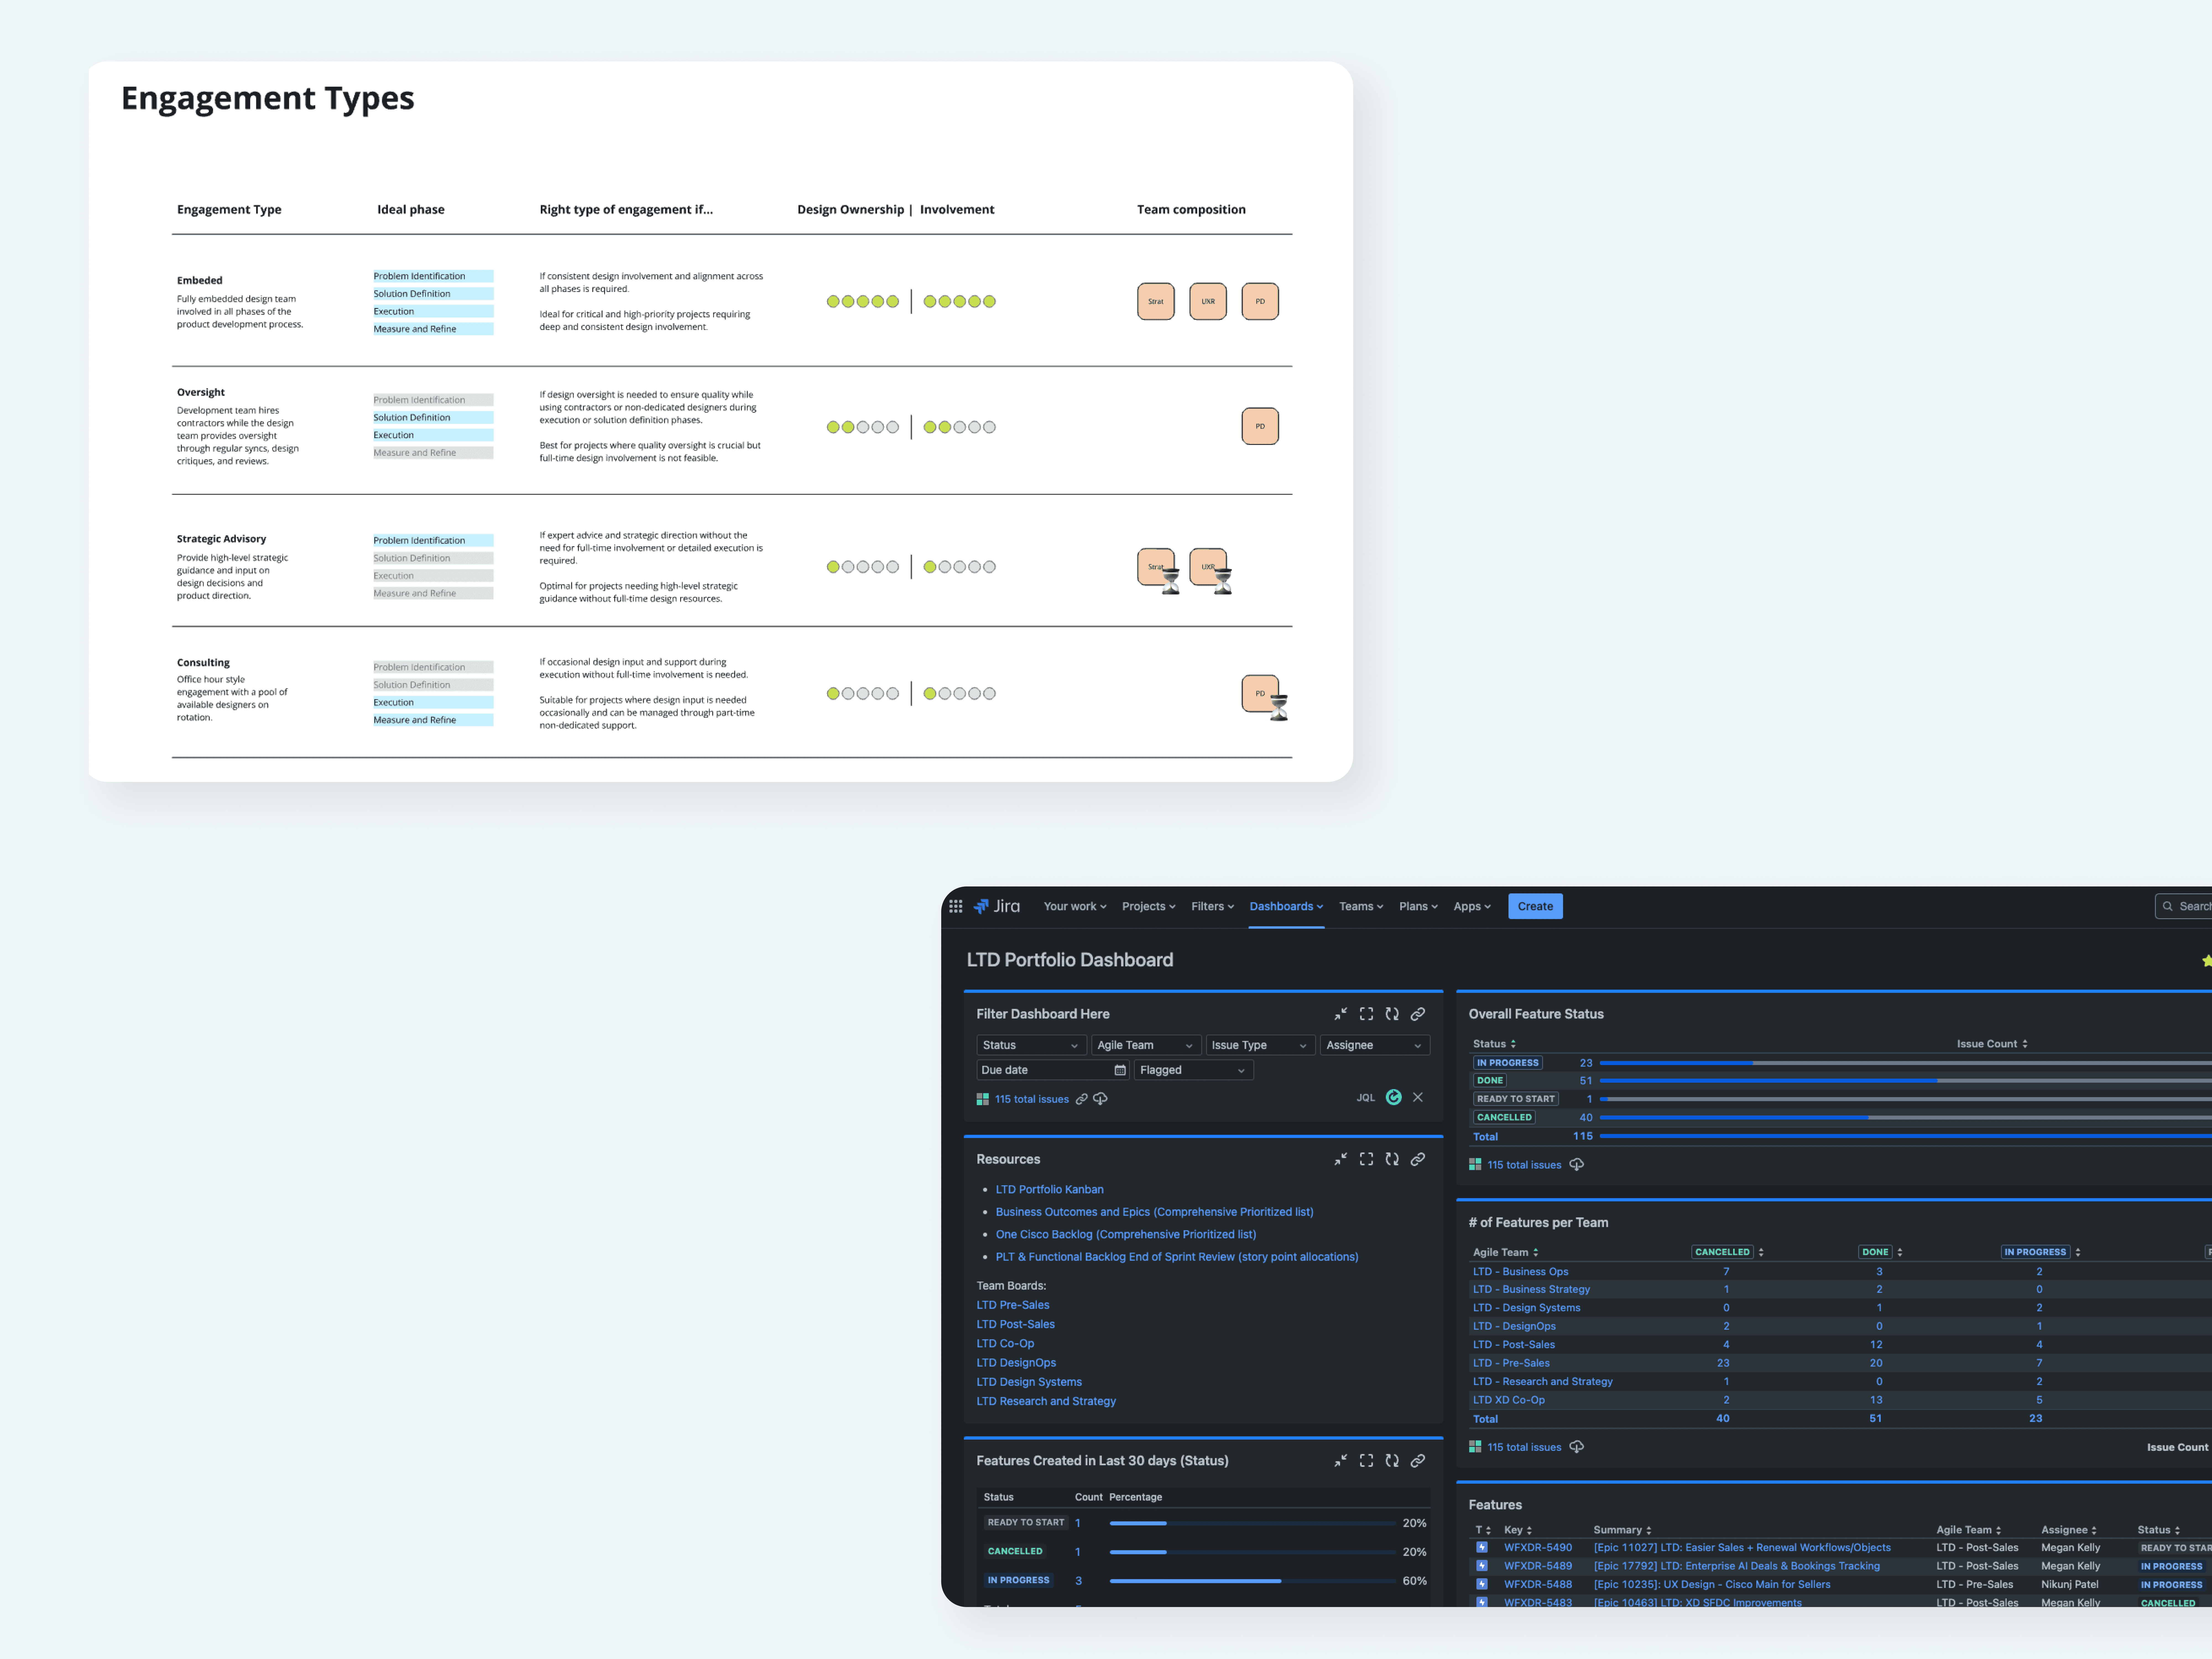Click issue type icon for WFXDR-5489

(x=1482, y=1566)
